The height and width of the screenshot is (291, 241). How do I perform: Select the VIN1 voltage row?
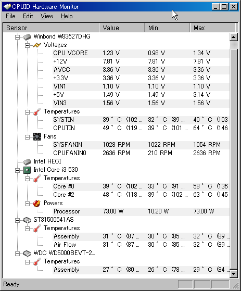pyautogui.click(x=141, y=86)
